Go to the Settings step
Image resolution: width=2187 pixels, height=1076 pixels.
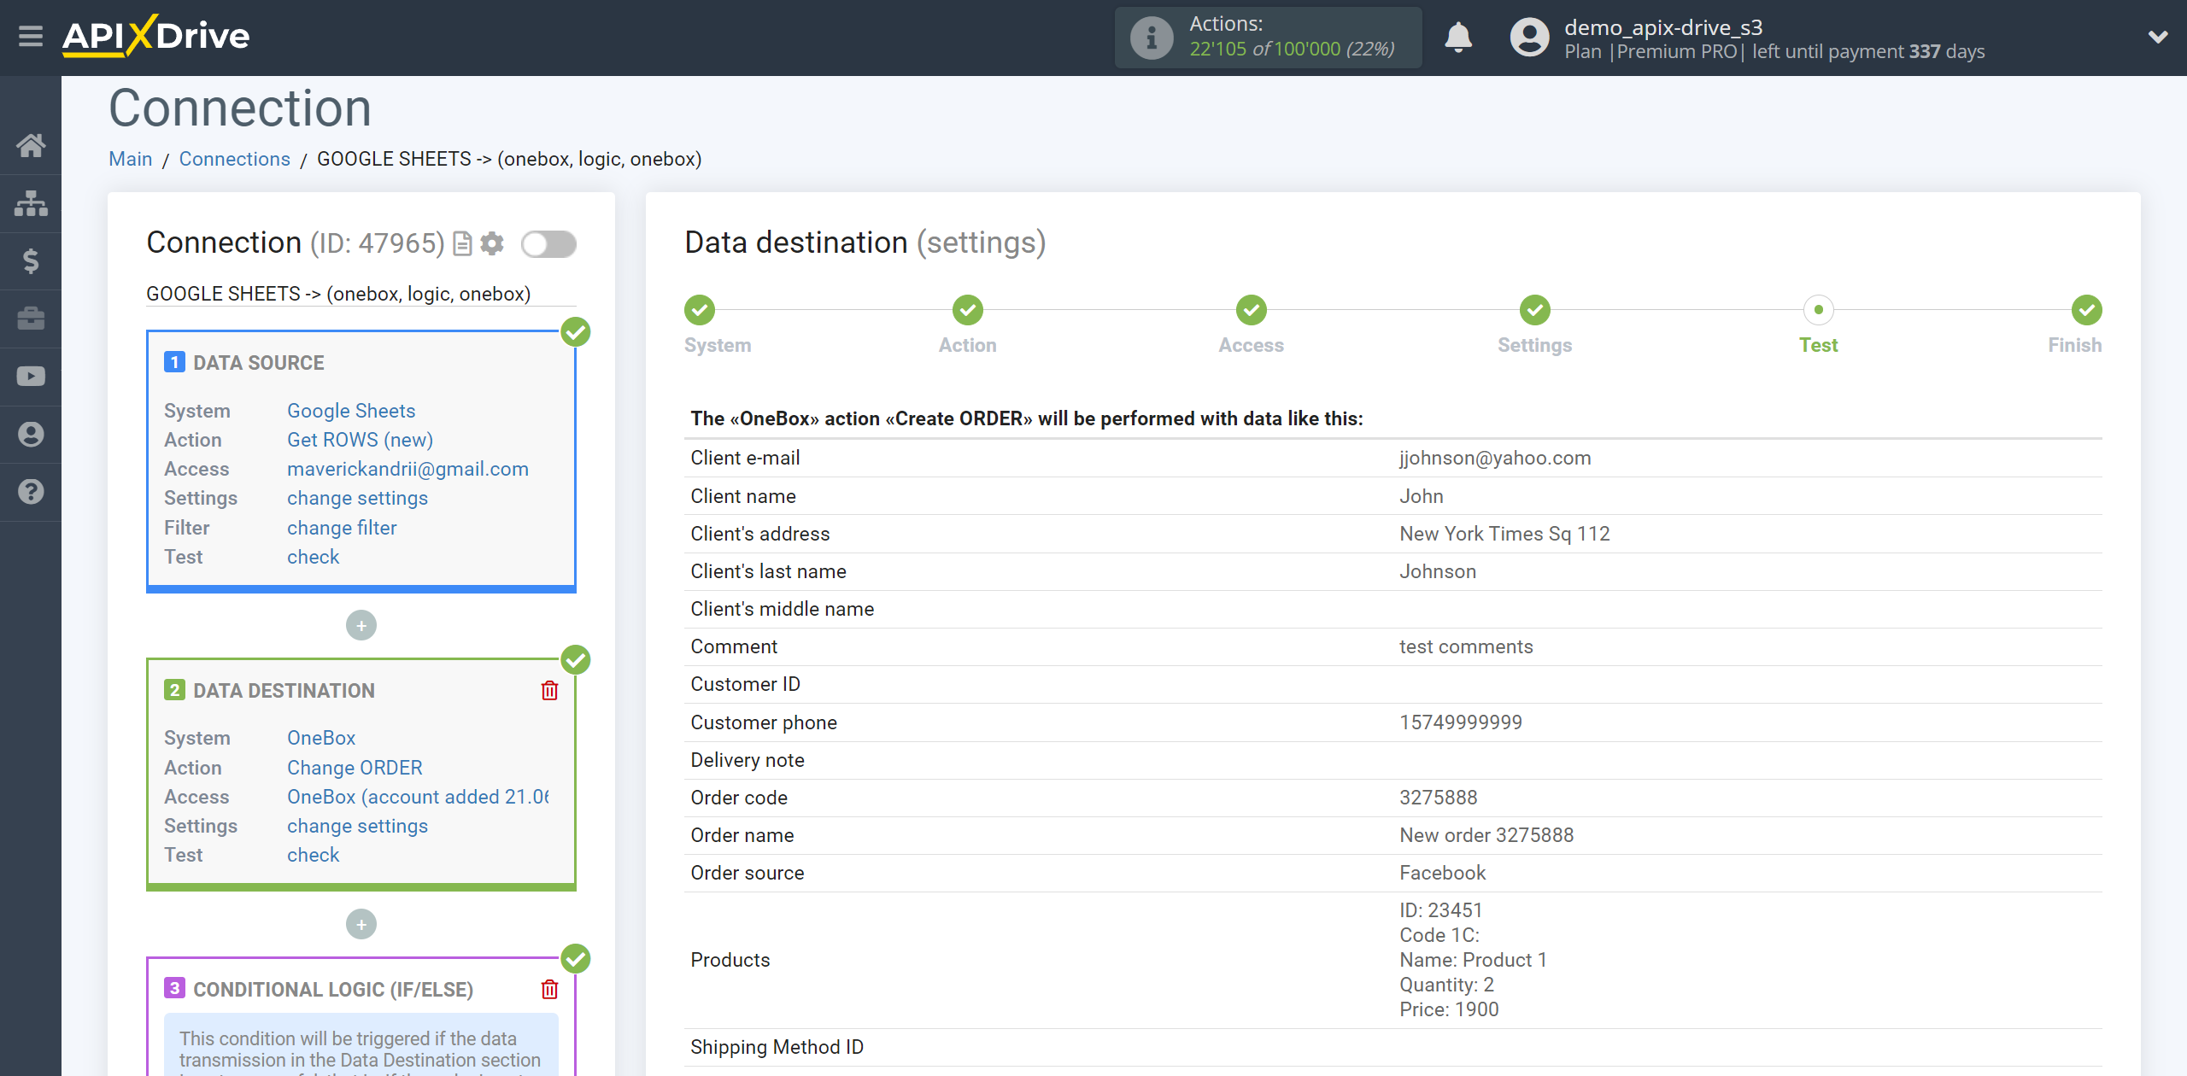click(x=1535, y=310)
